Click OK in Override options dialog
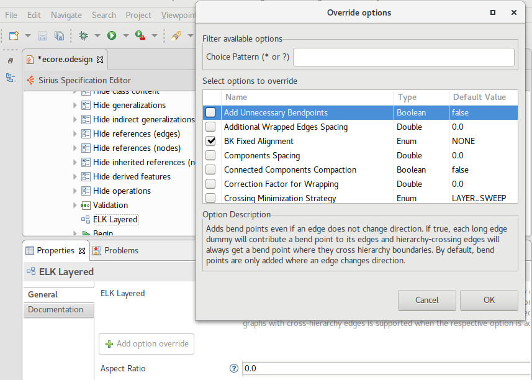 coord(489,301)
